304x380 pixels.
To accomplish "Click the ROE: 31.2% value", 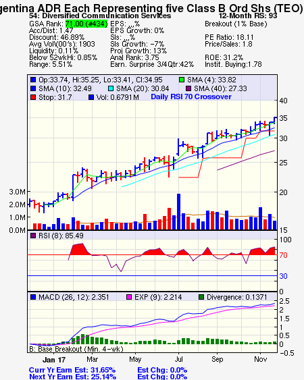I will pos(224,57).
